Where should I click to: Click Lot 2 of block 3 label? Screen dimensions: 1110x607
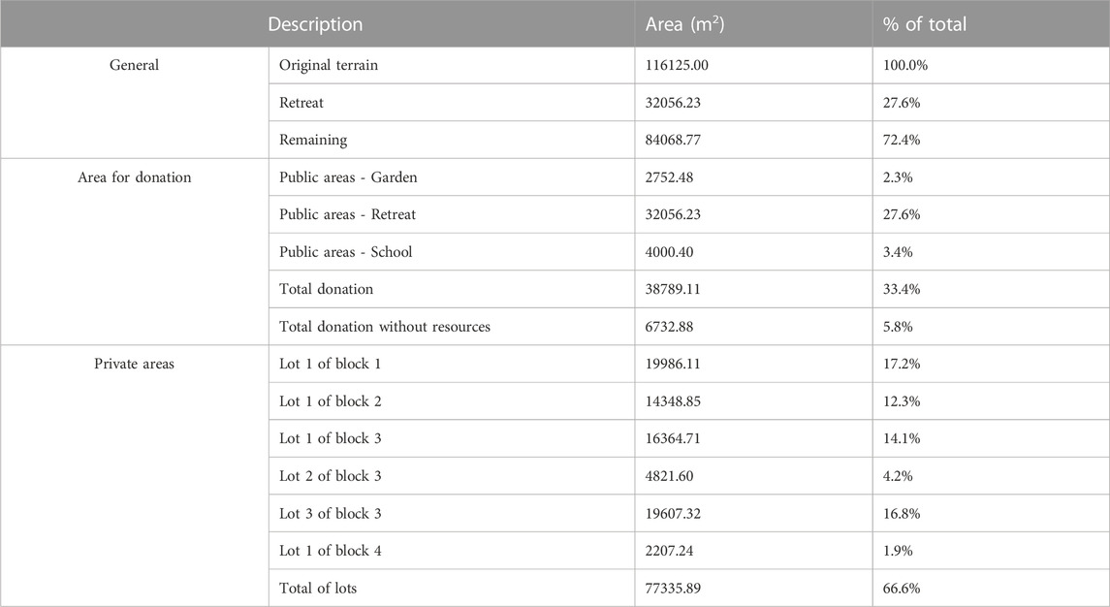330,476
